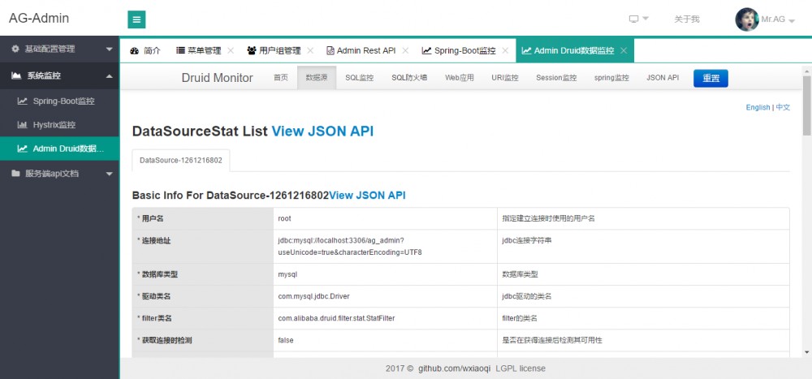812x379 pixels.
Task: Open DataSourceStat List View JSON API link
Action: [x=322, y=131]
